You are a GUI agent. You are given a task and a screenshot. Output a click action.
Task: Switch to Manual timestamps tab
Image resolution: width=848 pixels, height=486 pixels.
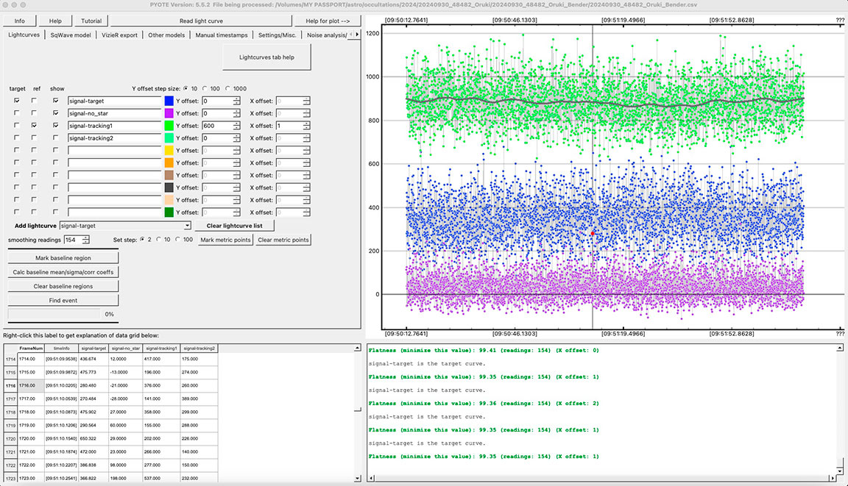pos(221,35)
